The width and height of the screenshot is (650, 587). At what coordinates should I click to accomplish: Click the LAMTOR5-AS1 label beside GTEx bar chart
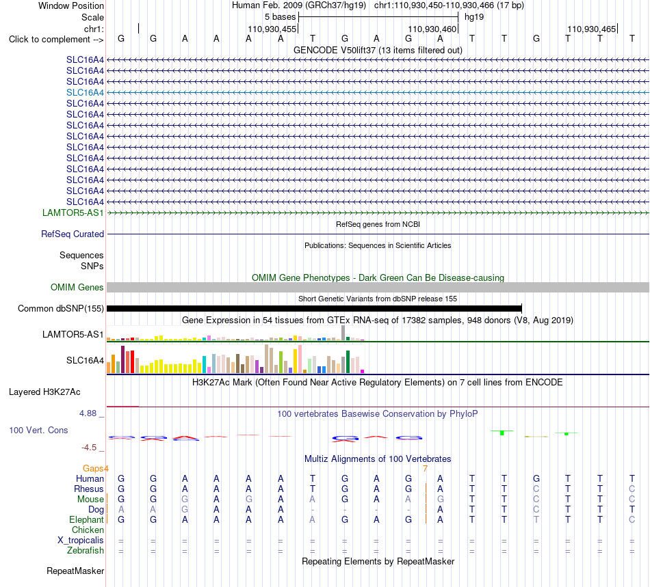point(73,334)
